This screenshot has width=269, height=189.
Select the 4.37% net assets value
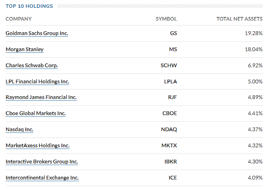coord(255,130)
